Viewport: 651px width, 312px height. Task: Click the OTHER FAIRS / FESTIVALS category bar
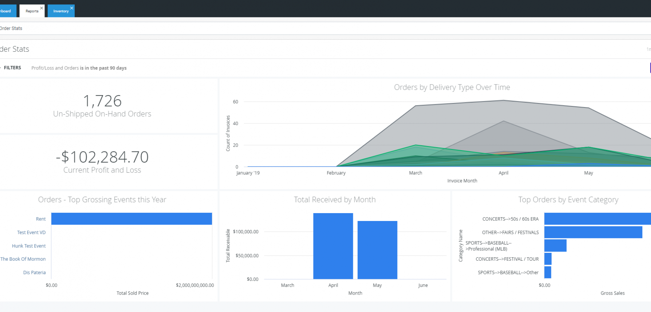pos(593,232)
